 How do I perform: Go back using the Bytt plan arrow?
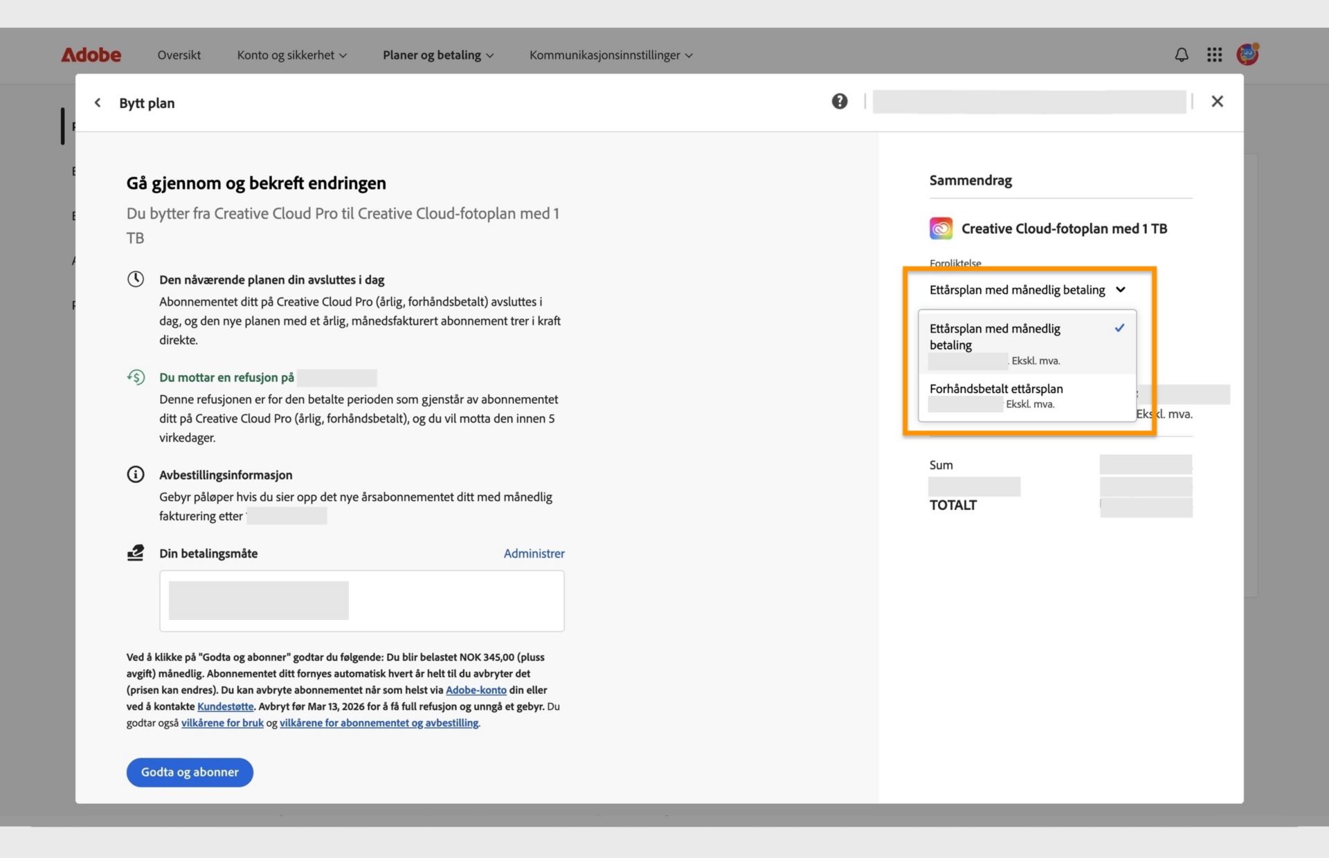[98, 102]
